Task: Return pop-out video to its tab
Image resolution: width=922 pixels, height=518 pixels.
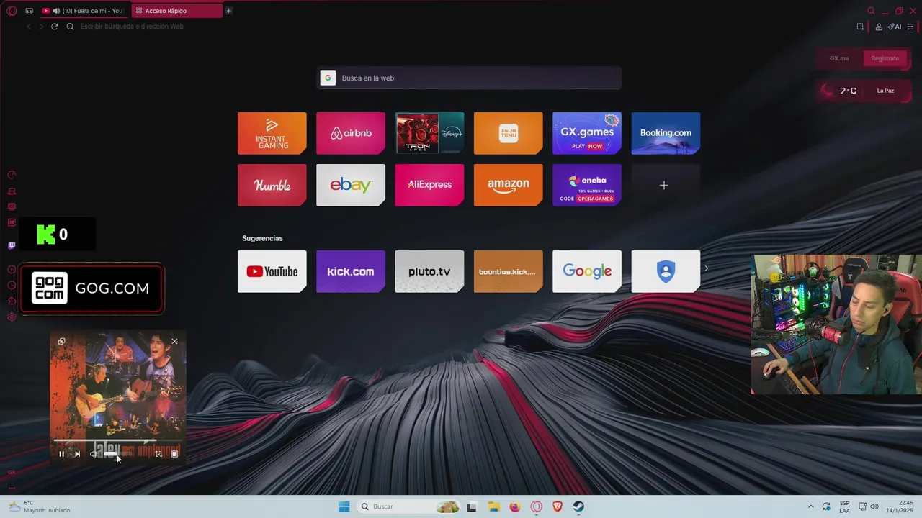Action: click(61, 342)
